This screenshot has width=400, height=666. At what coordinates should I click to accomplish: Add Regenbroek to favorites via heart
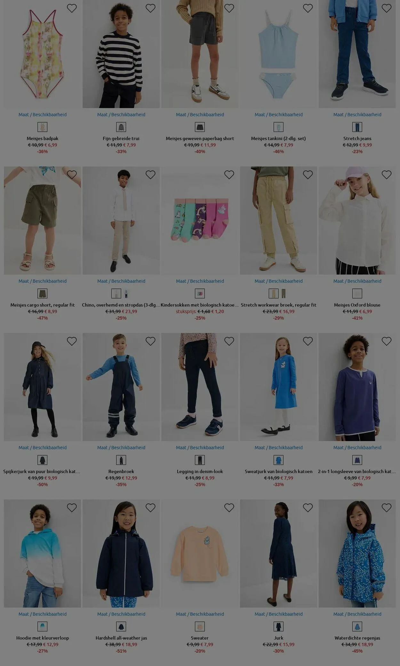[x=150, y=341]
